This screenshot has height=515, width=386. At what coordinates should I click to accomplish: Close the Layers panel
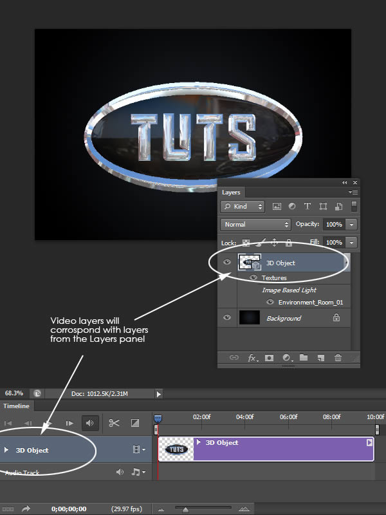pos(355,183)
